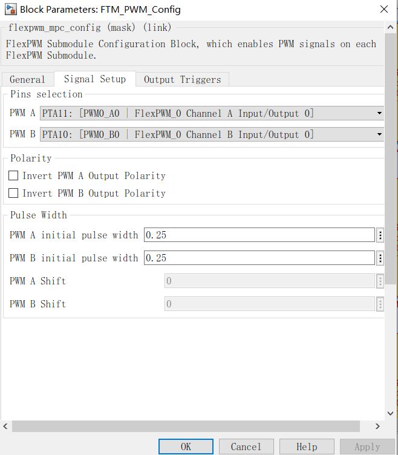Screen dimensions: 398x455
Task: Enable Invert PWM A Output Polarity
Action: pyautogui.click(x=13, y=175)
